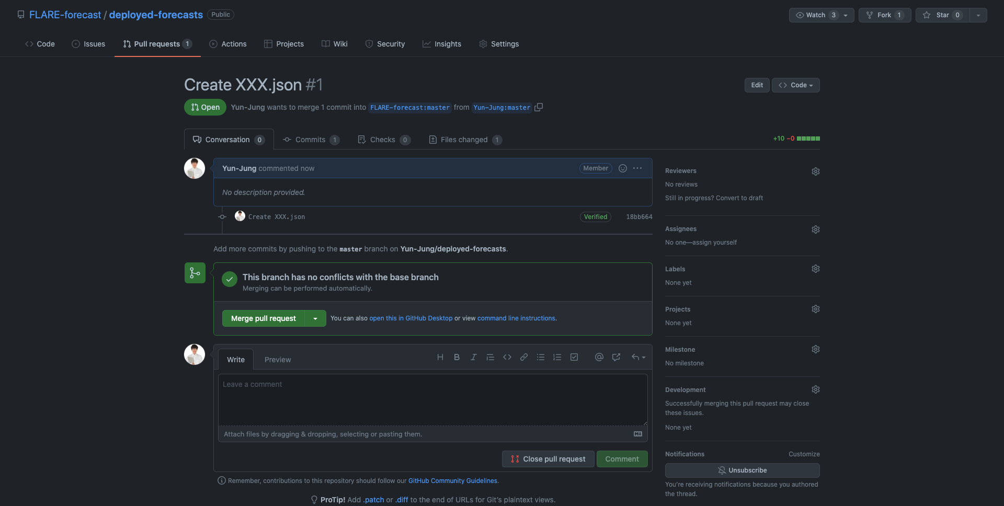This screenshot has width=1004, height=506.
Task: Open the repository Projects tab
Action: pos(284,44)
